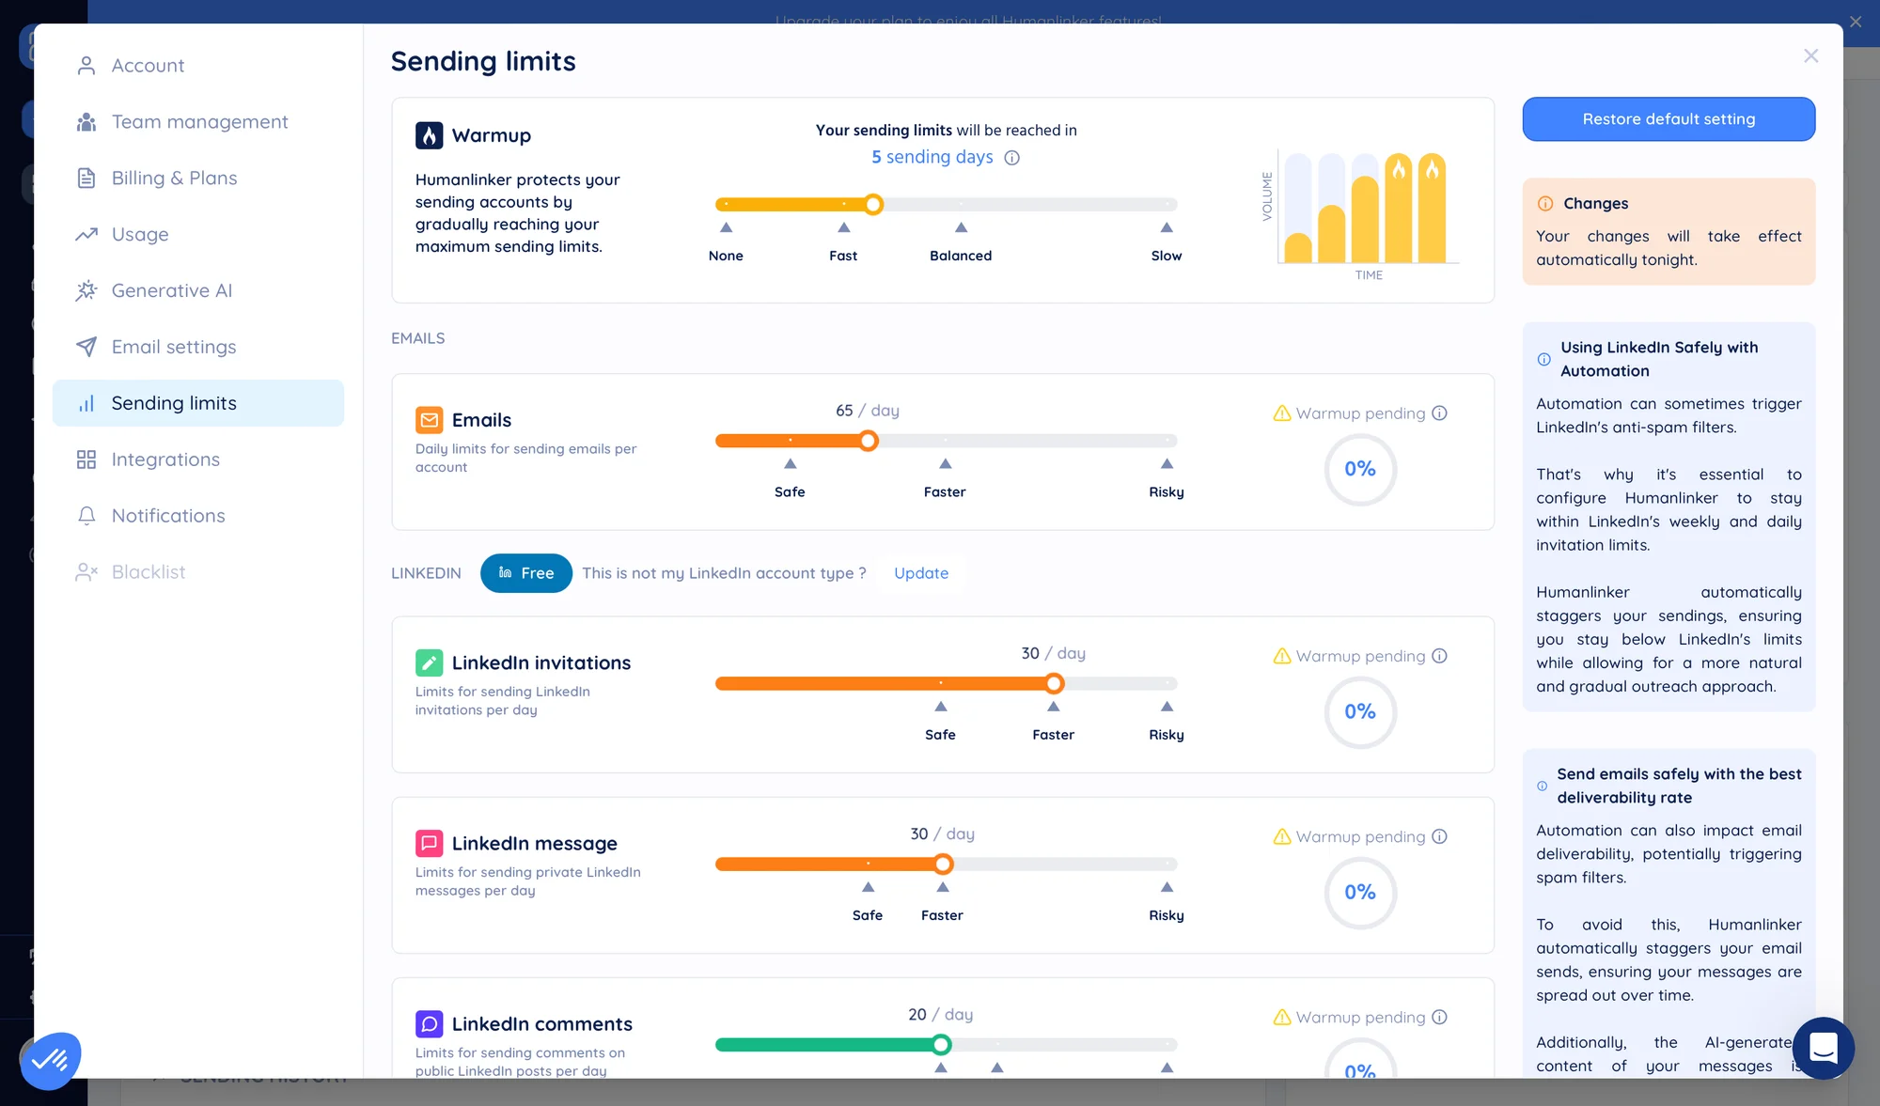Click the Team management people icon
This screenshot has width=1880, height=1106.
86,122
